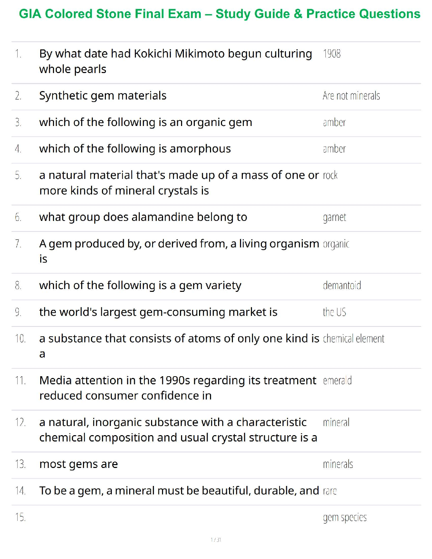Click the answer "rare"
This screenshot has height=559, width=432.
(x=330, y=491)
